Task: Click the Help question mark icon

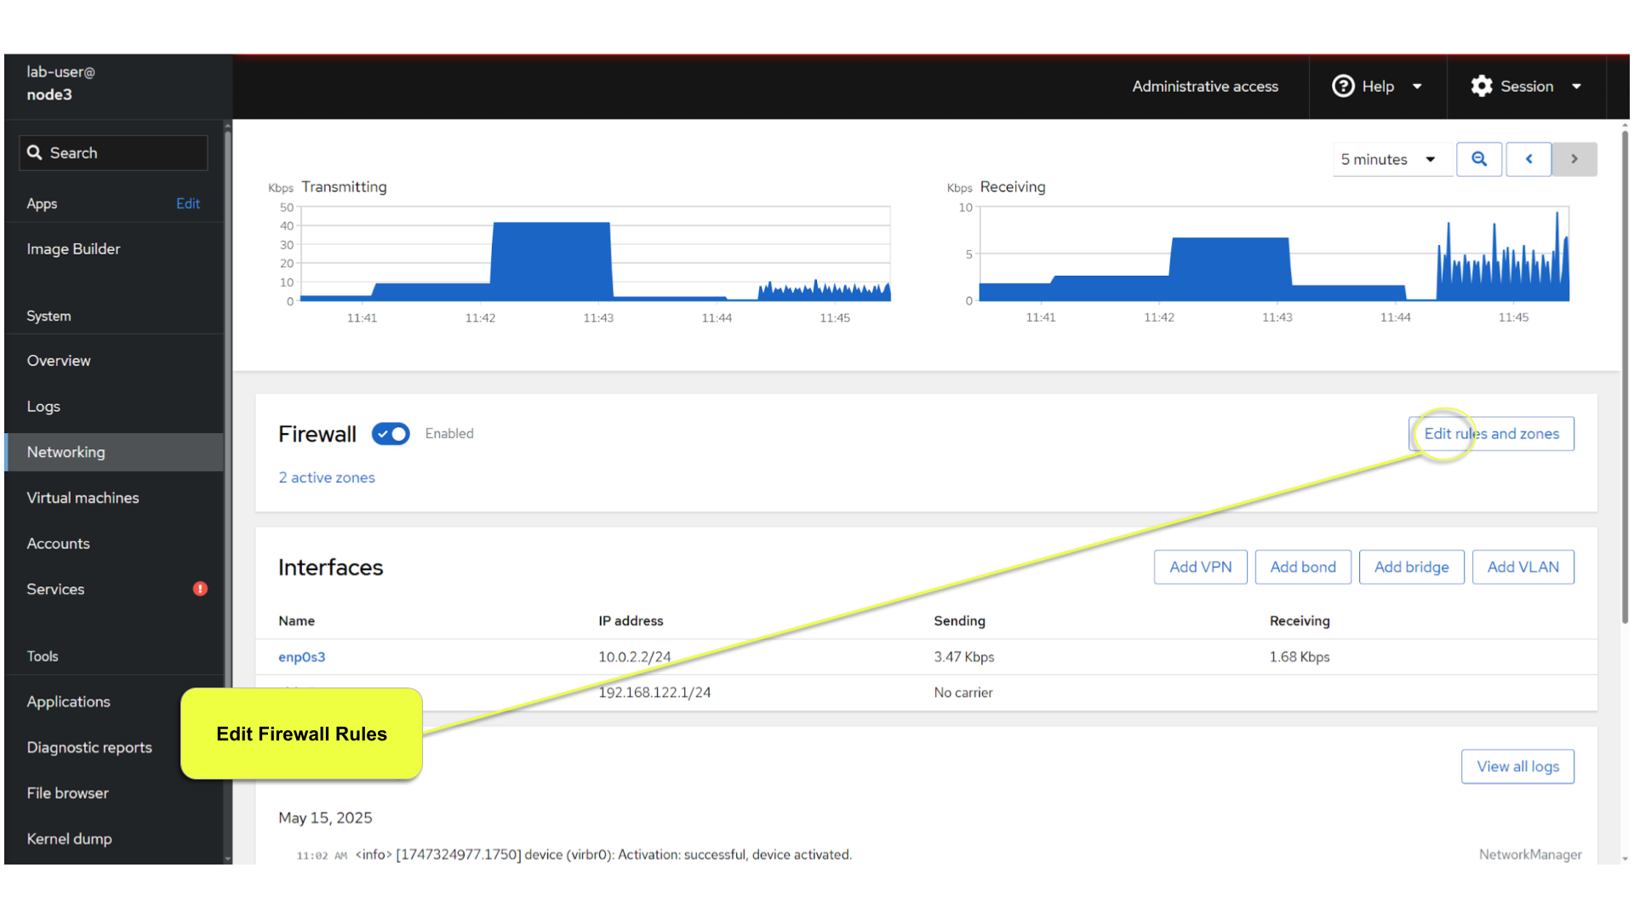Action: click(1343, 86)
